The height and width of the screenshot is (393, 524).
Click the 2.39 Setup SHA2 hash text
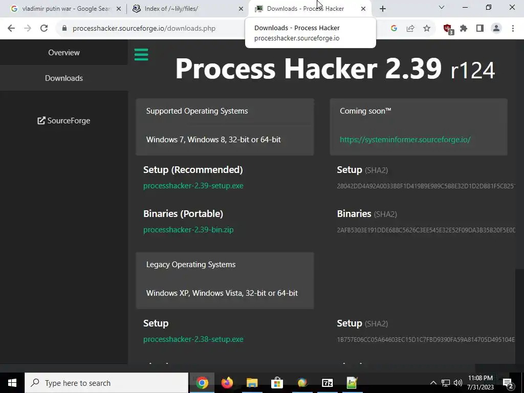pos(426,186)
